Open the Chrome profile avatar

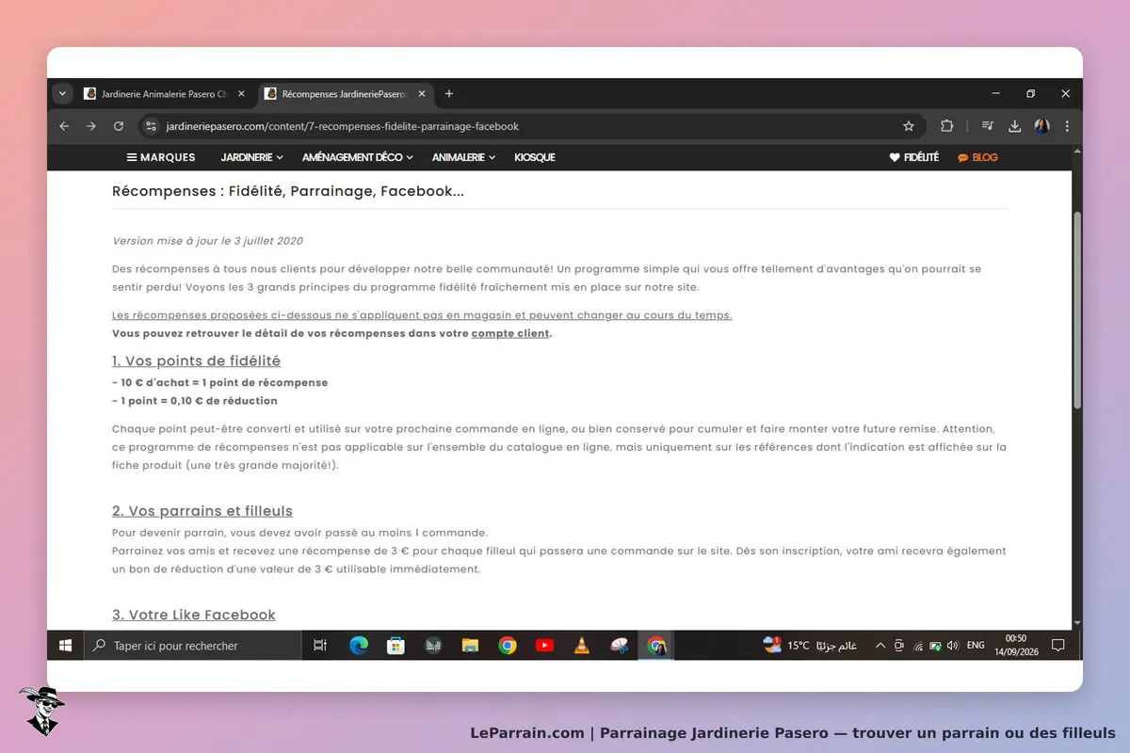point(1042,126)
